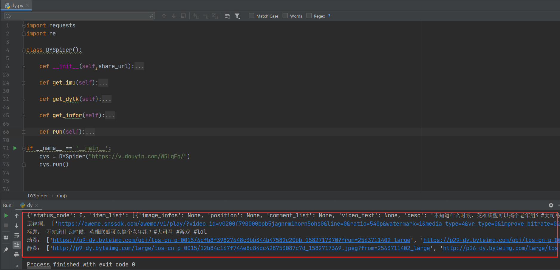Toggle scroll to end of console
This screenshot has height=270, width=560.
[x=17, y=245]
